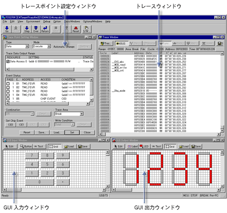Open the View menu
Image resolution: width=227 pixels, height=213 pixels.
20,21
